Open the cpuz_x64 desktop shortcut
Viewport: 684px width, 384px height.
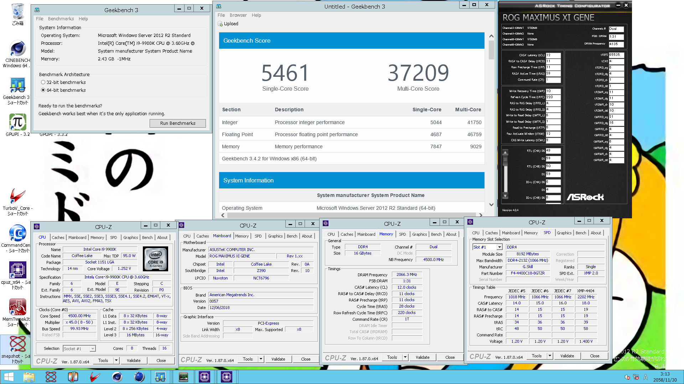[x=17, y=276]
